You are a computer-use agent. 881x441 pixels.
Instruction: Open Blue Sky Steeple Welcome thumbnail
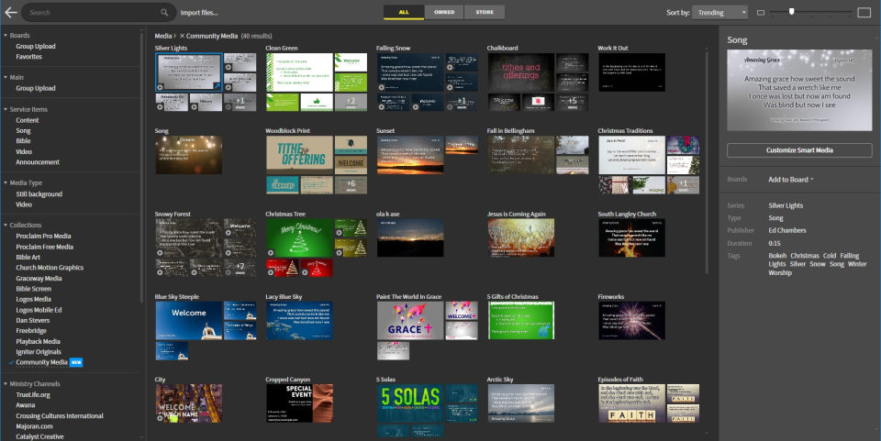coord(188,320)
